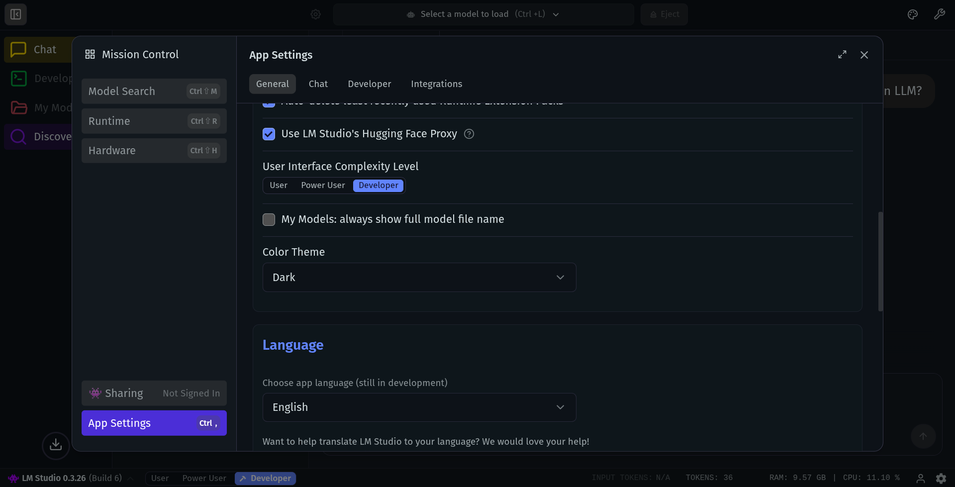Click the Hugging Face Proxy help icon

point(469,134)
